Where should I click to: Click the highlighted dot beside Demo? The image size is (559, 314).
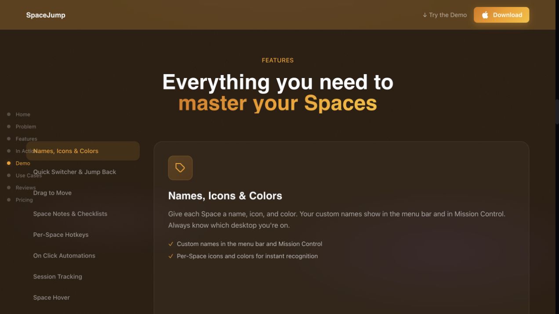(x=8, y=163)
